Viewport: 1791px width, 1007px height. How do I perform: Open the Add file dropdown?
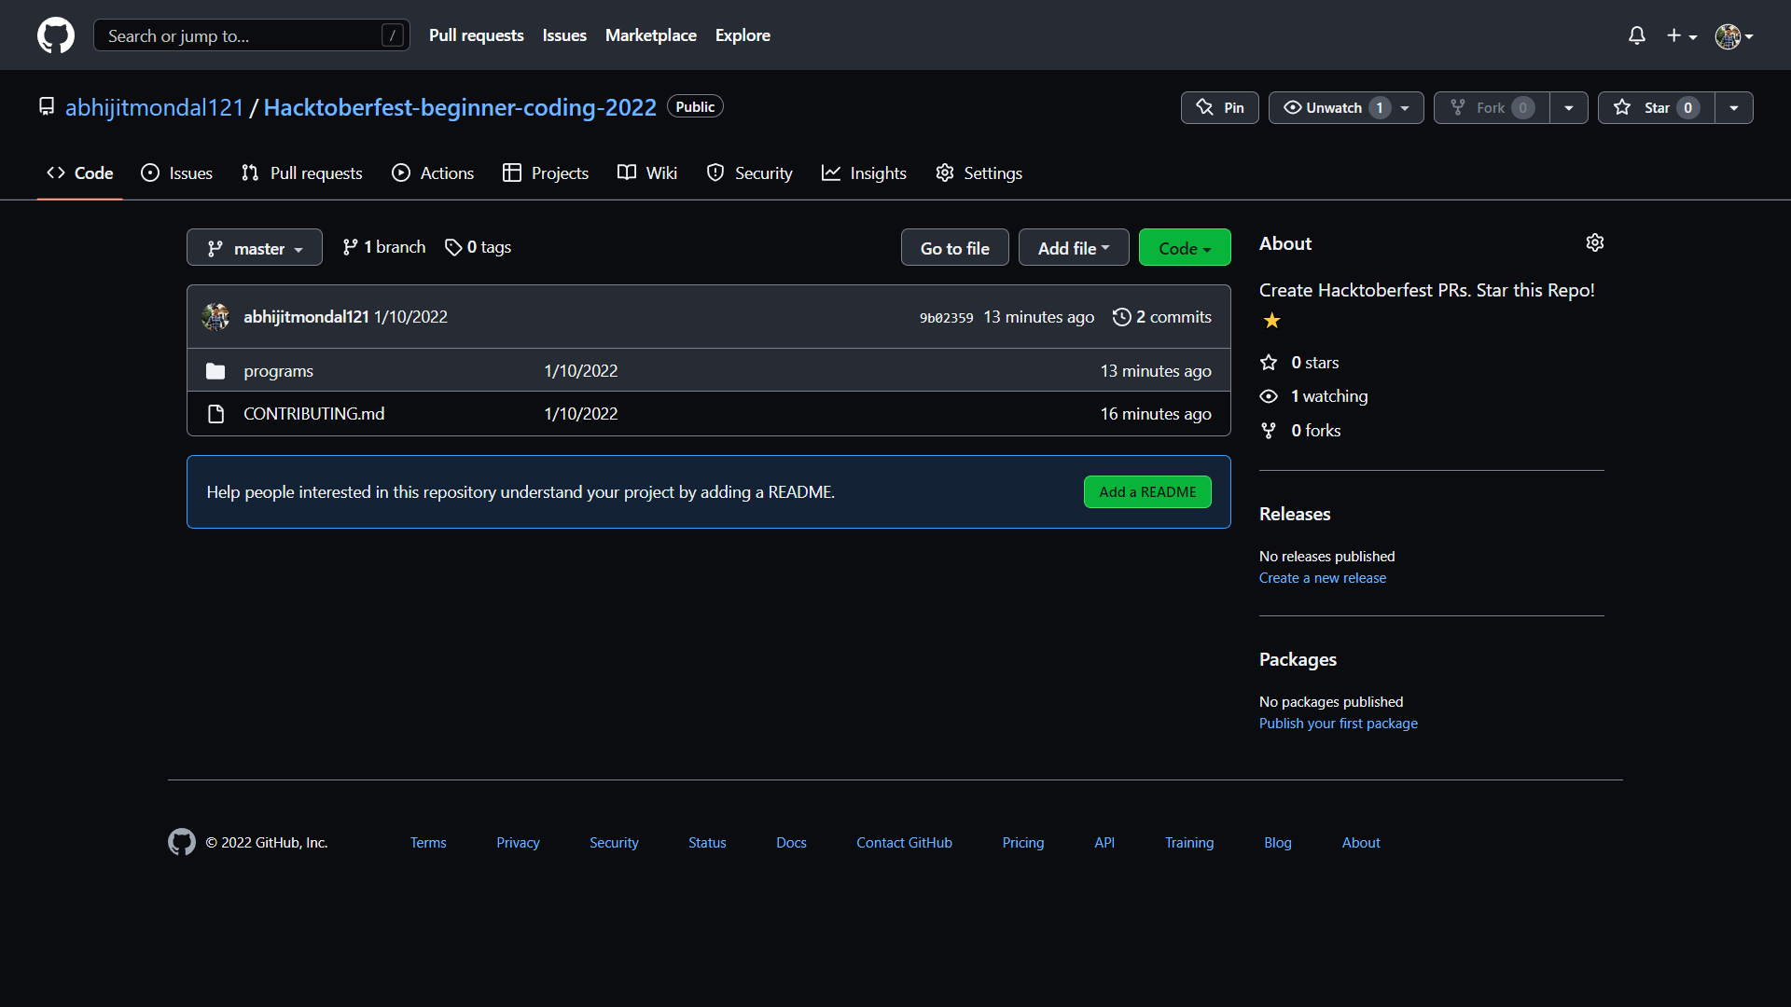1073,248
